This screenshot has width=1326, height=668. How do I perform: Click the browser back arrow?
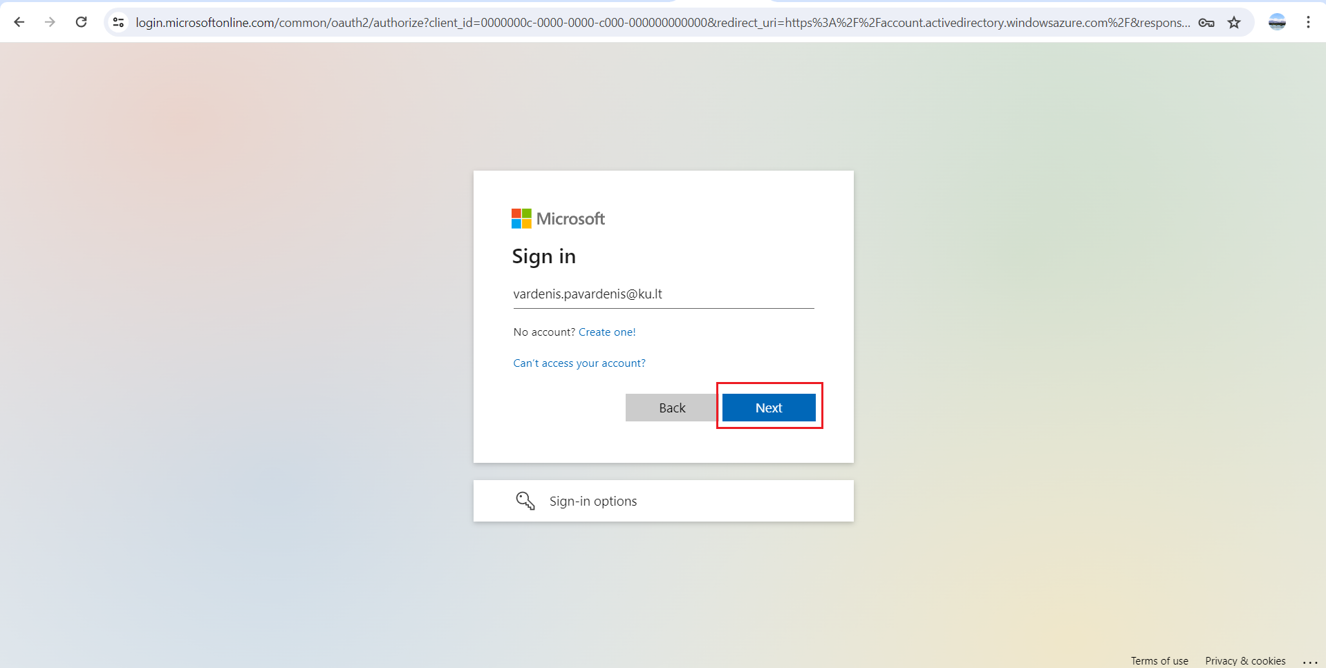[x=19, y=21]
